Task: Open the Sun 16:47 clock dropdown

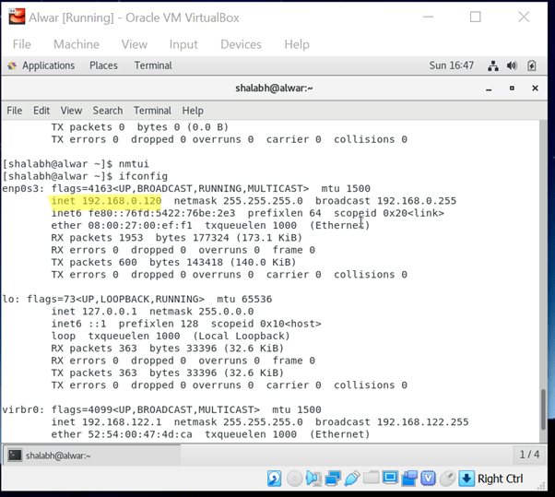Action: pos(452,65)
